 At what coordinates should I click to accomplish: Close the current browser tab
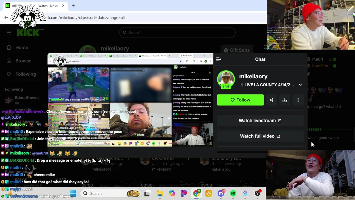click(x=63, y=6)
